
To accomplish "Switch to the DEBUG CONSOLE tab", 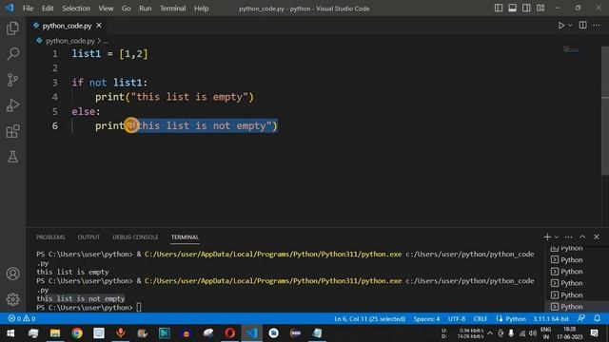I will pos(135,237).
